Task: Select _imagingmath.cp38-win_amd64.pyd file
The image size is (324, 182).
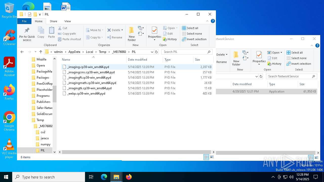Action: (137, 83)
